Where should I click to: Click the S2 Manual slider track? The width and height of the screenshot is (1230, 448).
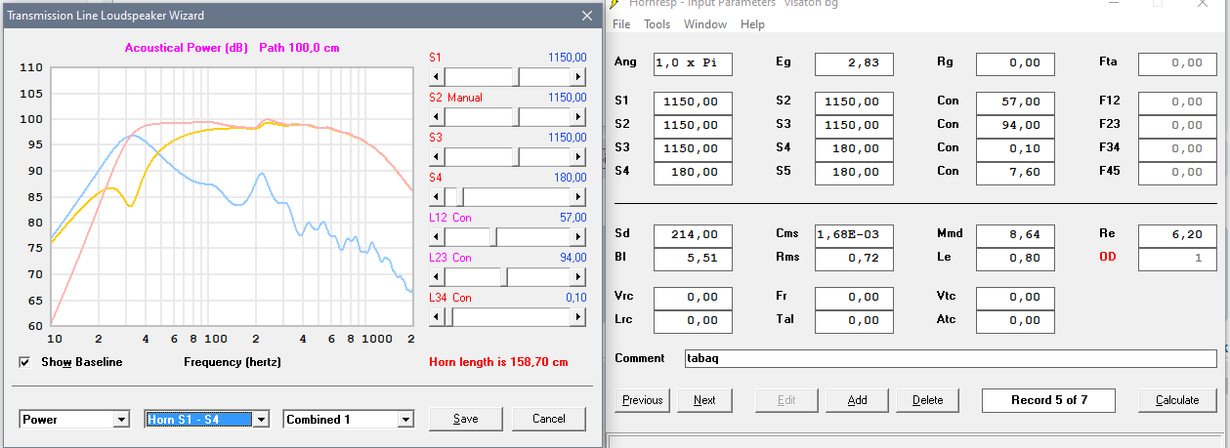479,116
